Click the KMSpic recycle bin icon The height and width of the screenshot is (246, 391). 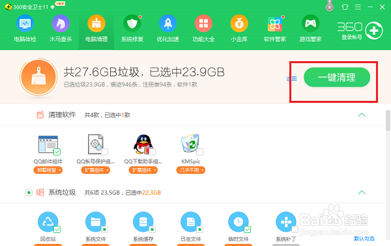pyautogui.click(x=190, y=144)
